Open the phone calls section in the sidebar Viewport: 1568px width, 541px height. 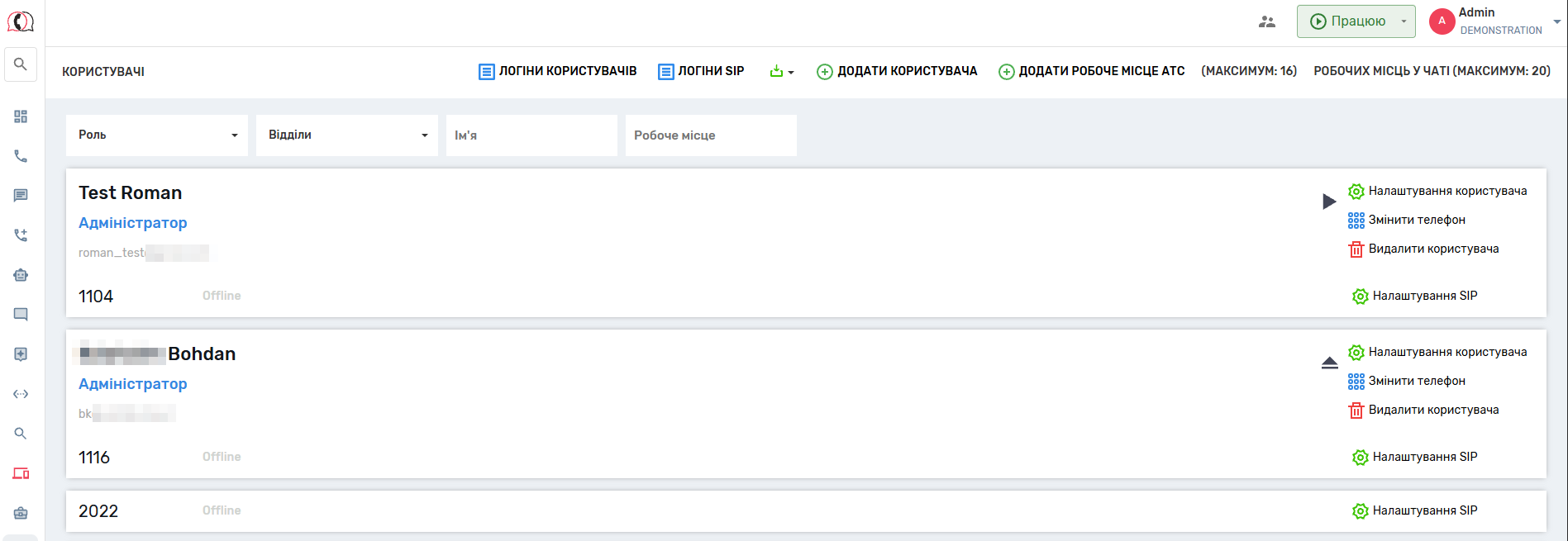pyautogui.click(x=21, y=156)
